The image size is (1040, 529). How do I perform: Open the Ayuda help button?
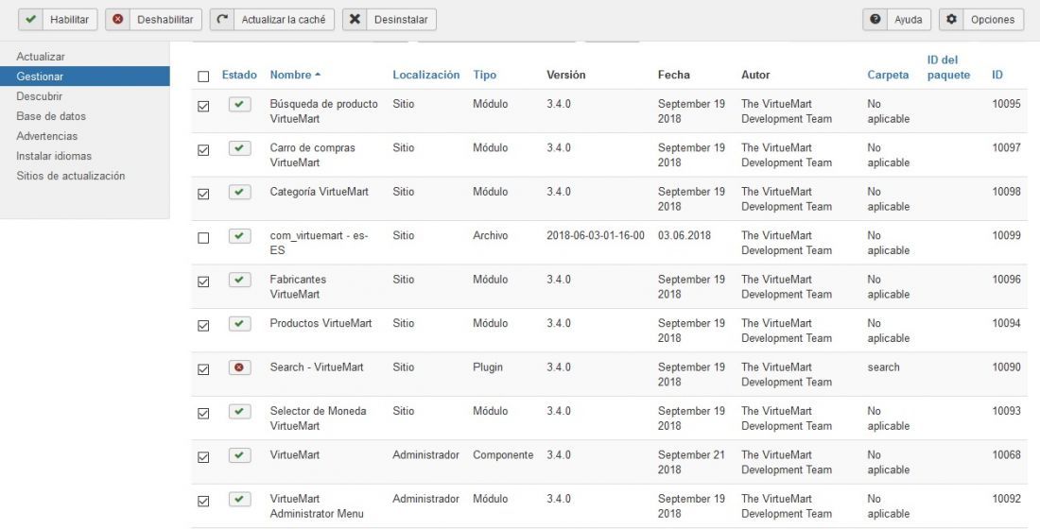click(x=896, y=19)
